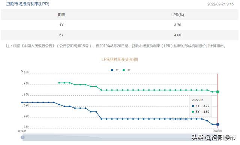Viewport: 240px width, 145px height.
Task: Toggle the 1Y series legend marker
Action: (x=112, y=70)
